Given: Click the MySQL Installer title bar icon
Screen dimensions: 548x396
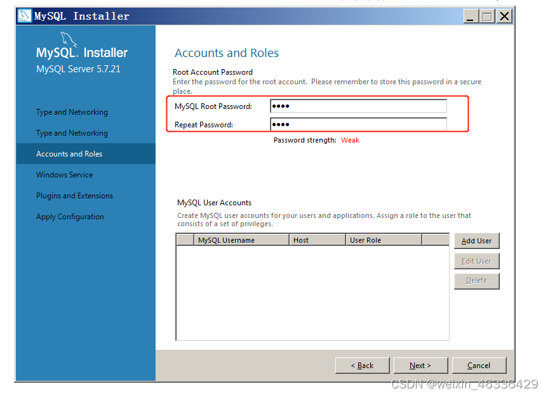Looking at the screenshot, I should (x=25, y=16).
